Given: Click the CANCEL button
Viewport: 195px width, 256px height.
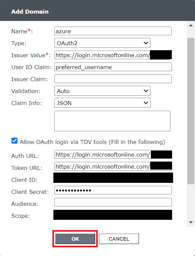Looking at the screenshot, I should tap(119, 239).
